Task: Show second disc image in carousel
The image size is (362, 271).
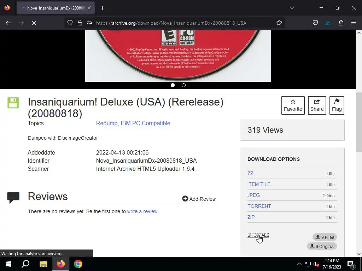Action: tap(183, 85)
